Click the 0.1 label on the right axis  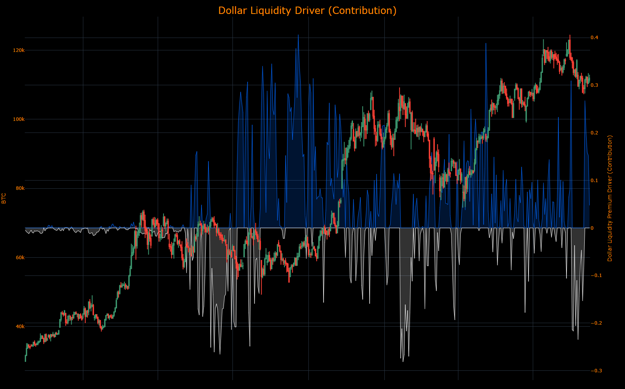[594, 180]
